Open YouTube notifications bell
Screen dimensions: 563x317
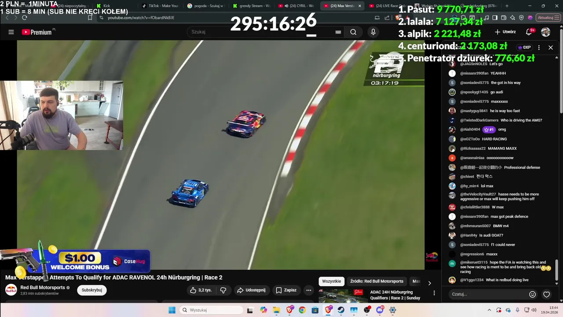click(529, 32)
